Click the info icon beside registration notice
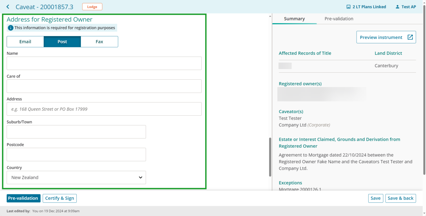The height and width of the screenshot is (216, 426). [x=11, y=28]
